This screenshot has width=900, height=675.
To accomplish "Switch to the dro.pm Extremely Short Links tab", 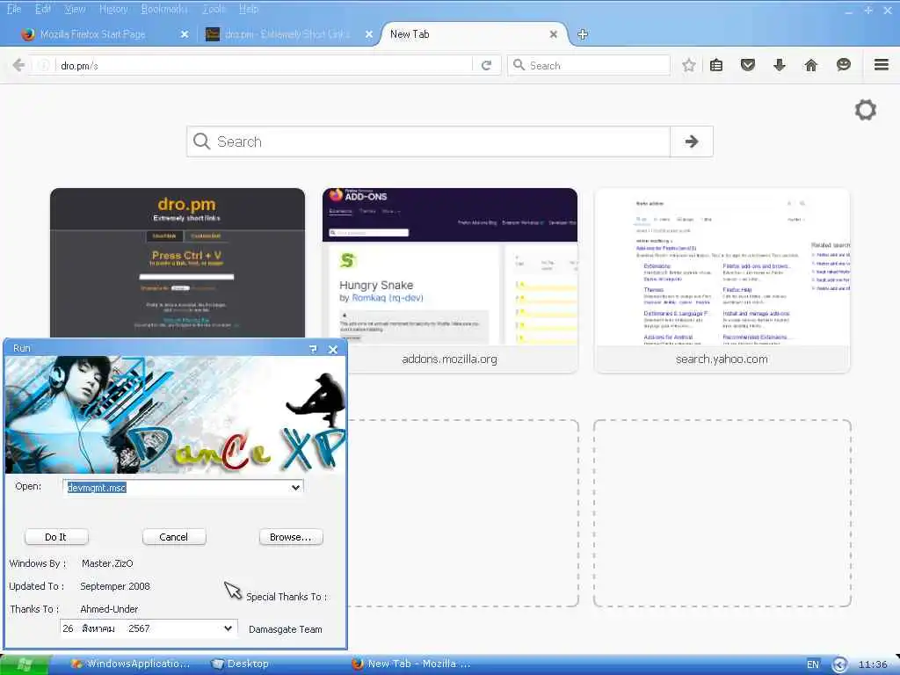I will 287,34.
